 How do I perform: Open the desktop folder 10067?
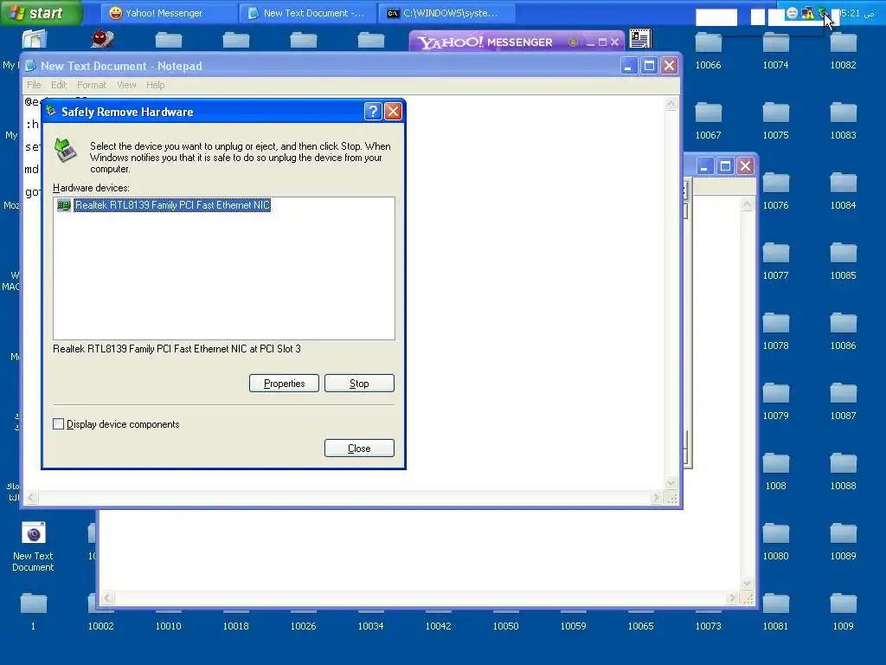(708, 121)
